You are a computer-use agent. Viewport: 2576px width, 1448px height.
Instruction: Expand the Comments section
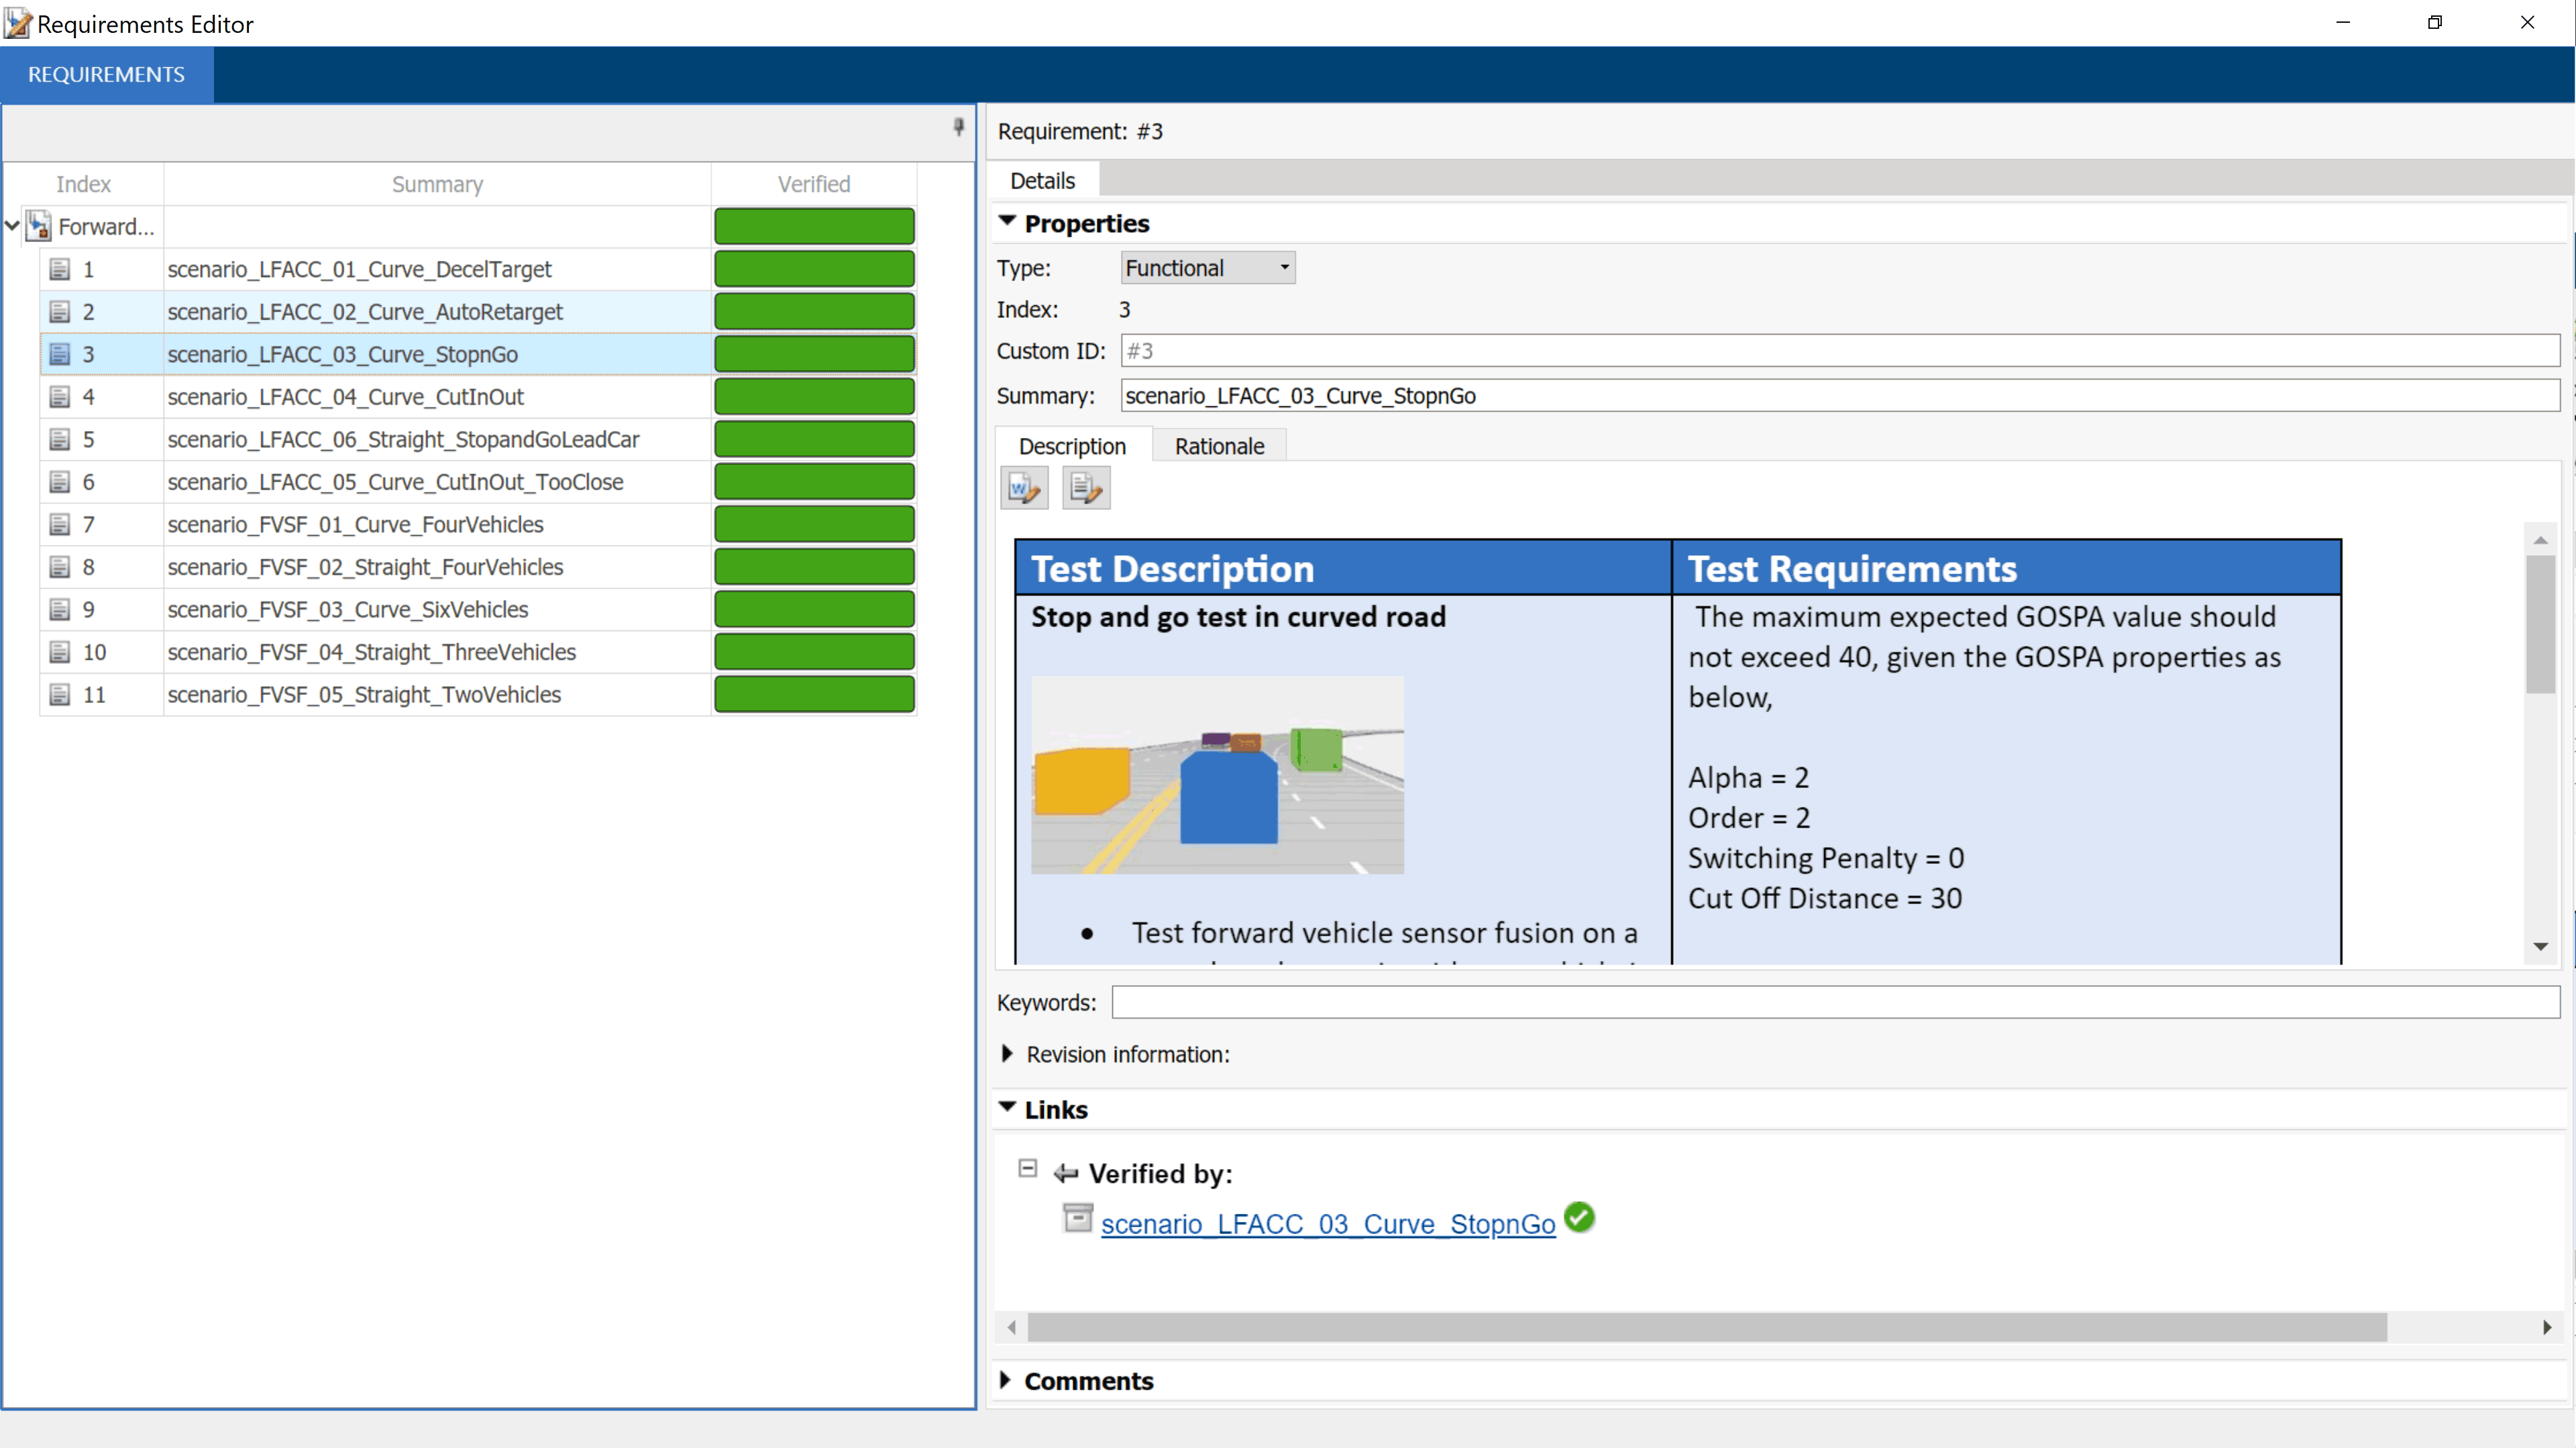(x=1006, y=1380)
